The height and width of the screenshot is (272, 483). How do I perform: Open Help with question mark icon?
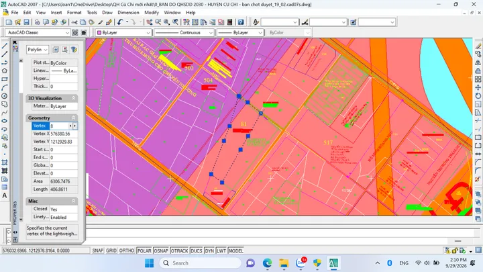tap(241, 22)
